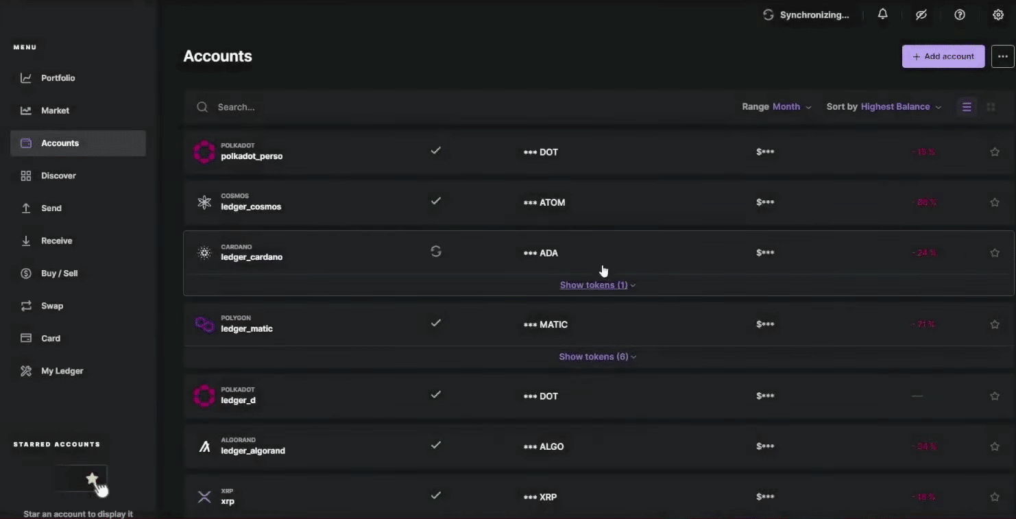Open the help question mark icon
The width and height of the screenshot is (1016, 519).
tap(960, 14)
